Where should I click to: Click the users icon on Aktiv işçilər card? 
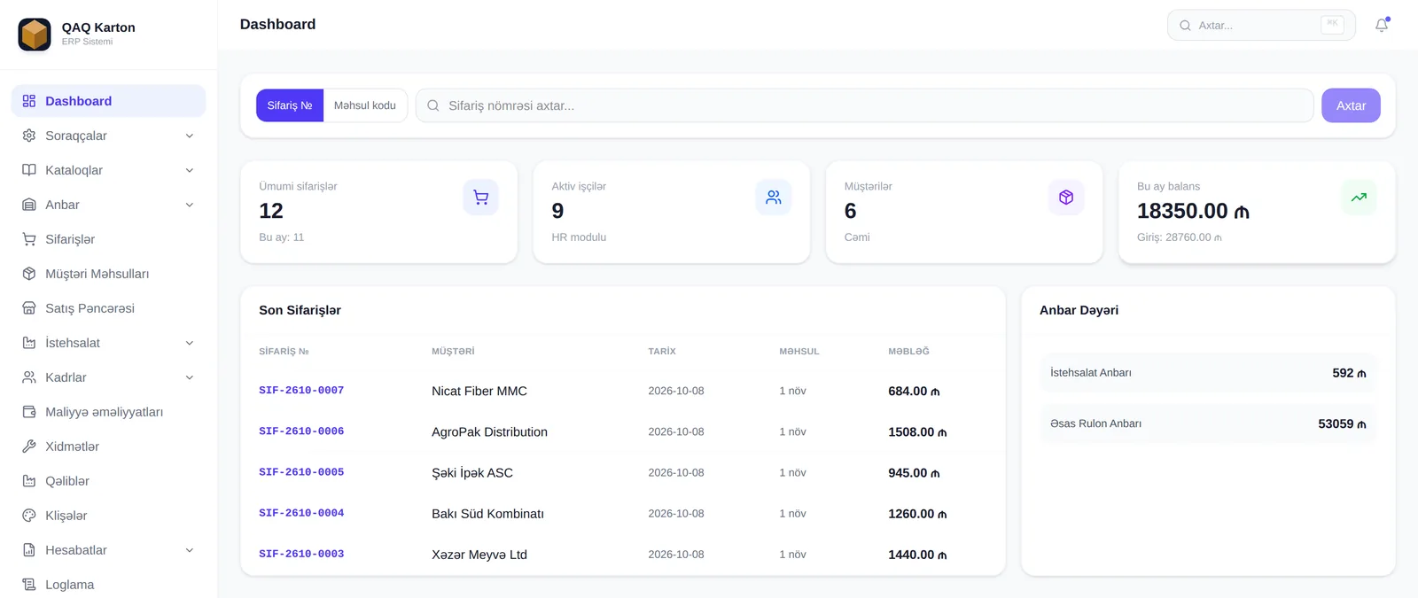click(774, 197)
